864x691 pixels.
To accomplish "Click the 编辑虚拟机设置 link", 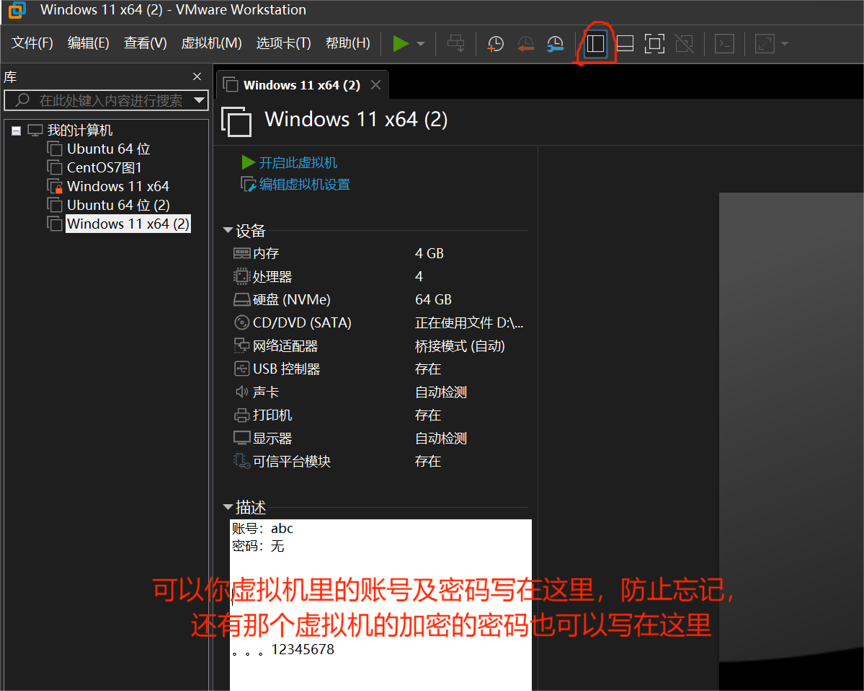I will (304, 184).
